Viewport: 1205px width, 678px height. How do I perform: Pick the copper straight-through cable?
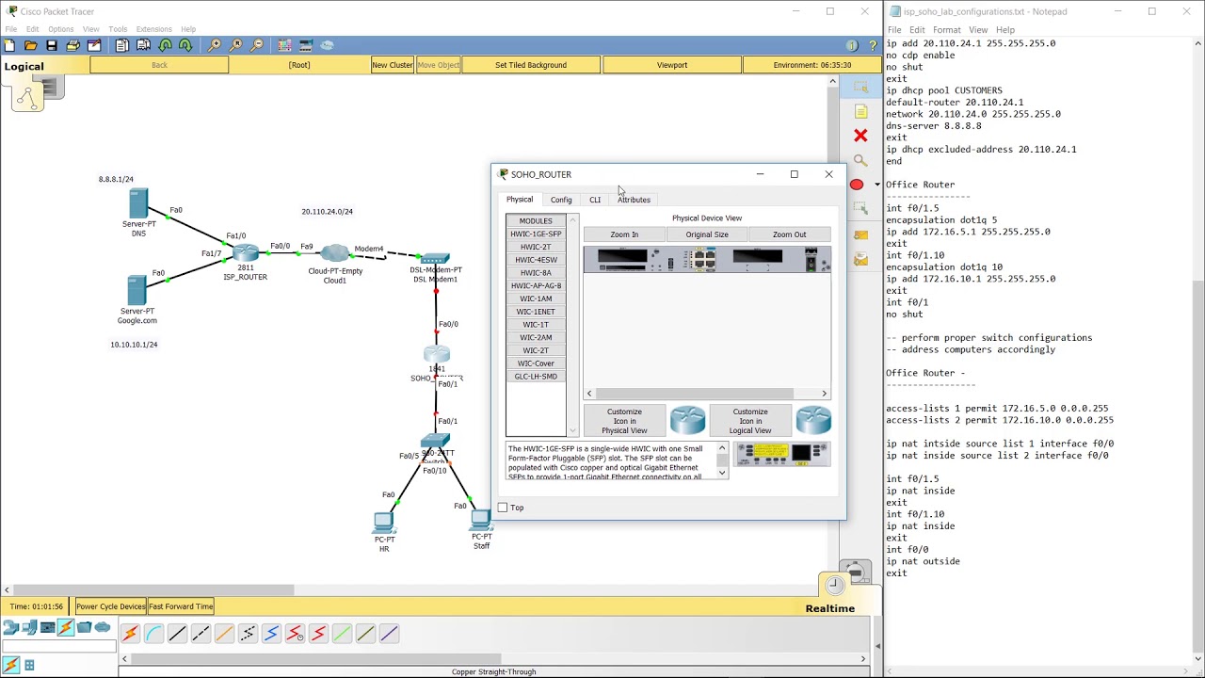point(177,634)
